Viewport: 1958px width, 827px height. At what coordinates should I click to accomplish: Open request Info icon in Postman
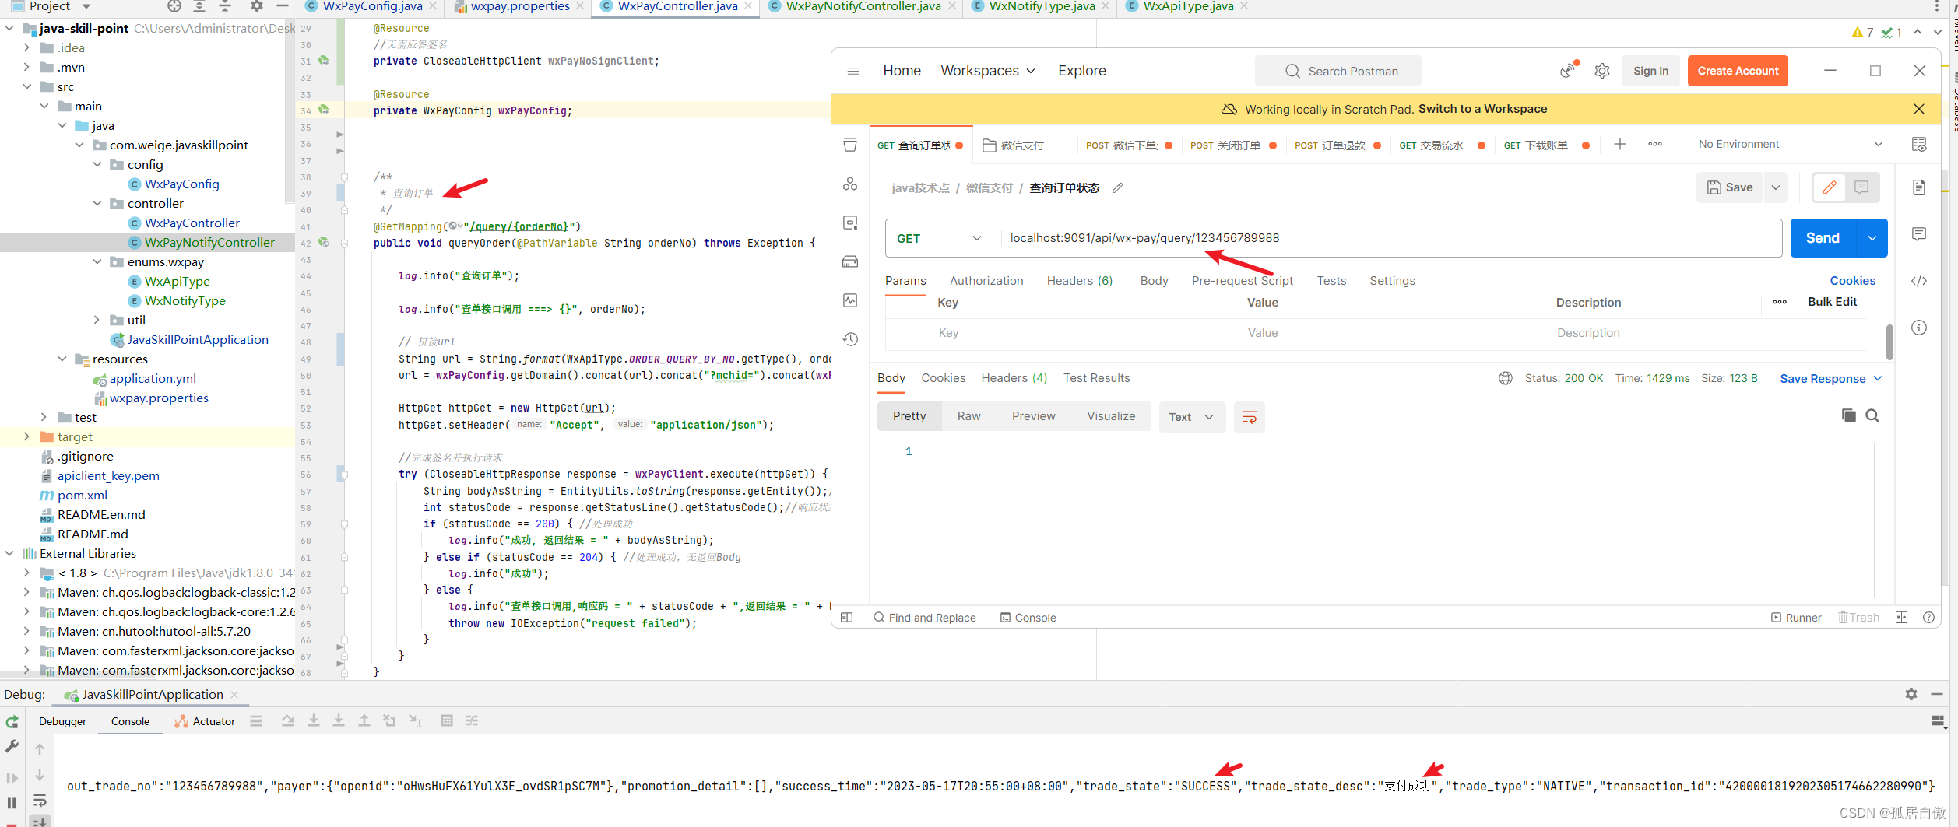(x=1919, y=328)
